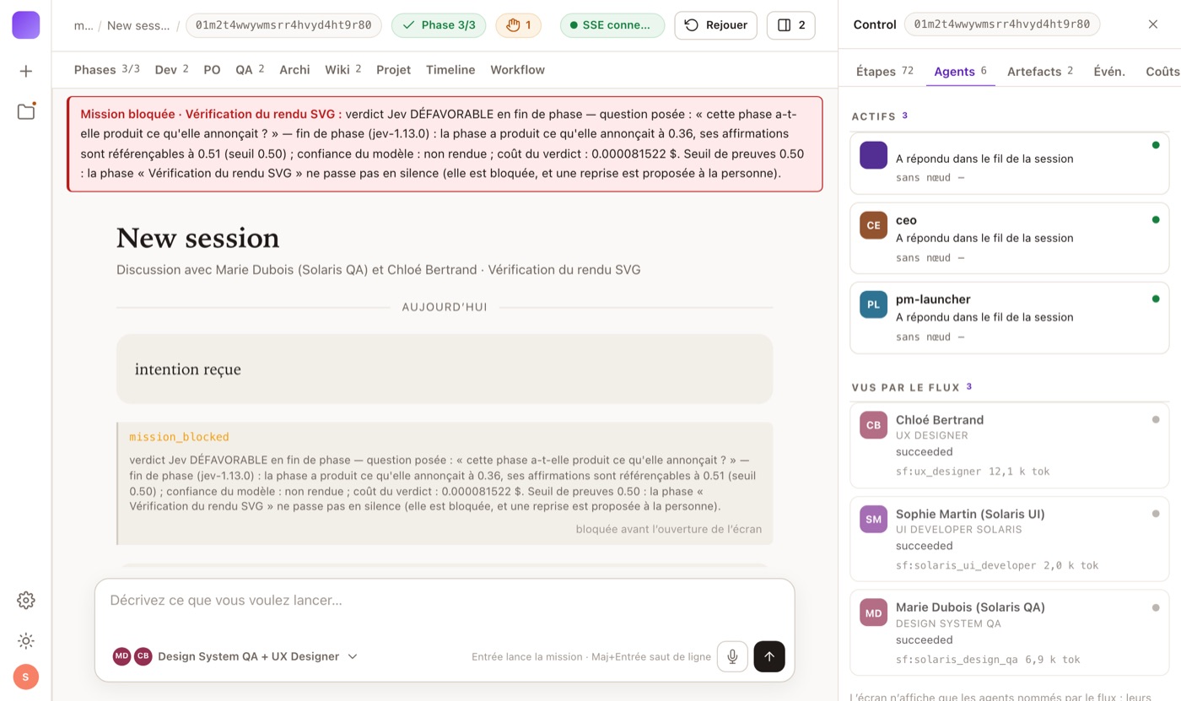
Task: Open the projects folder icon
Action: pos(25,111)
